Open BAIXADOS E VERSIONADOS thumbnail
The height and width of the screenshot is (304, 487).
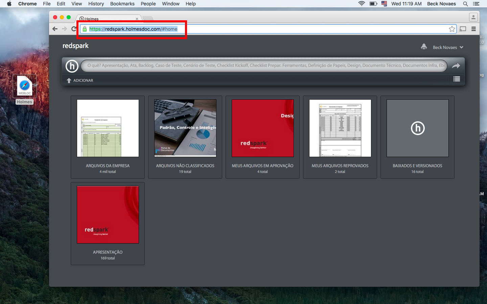click(x=418, y=128)
